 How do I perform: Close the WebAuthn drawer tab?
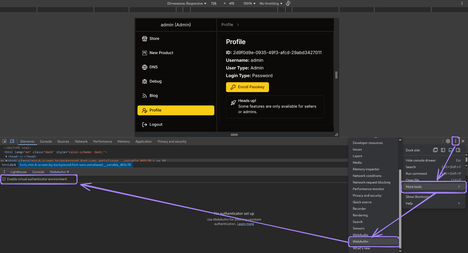tap(68, 172)
